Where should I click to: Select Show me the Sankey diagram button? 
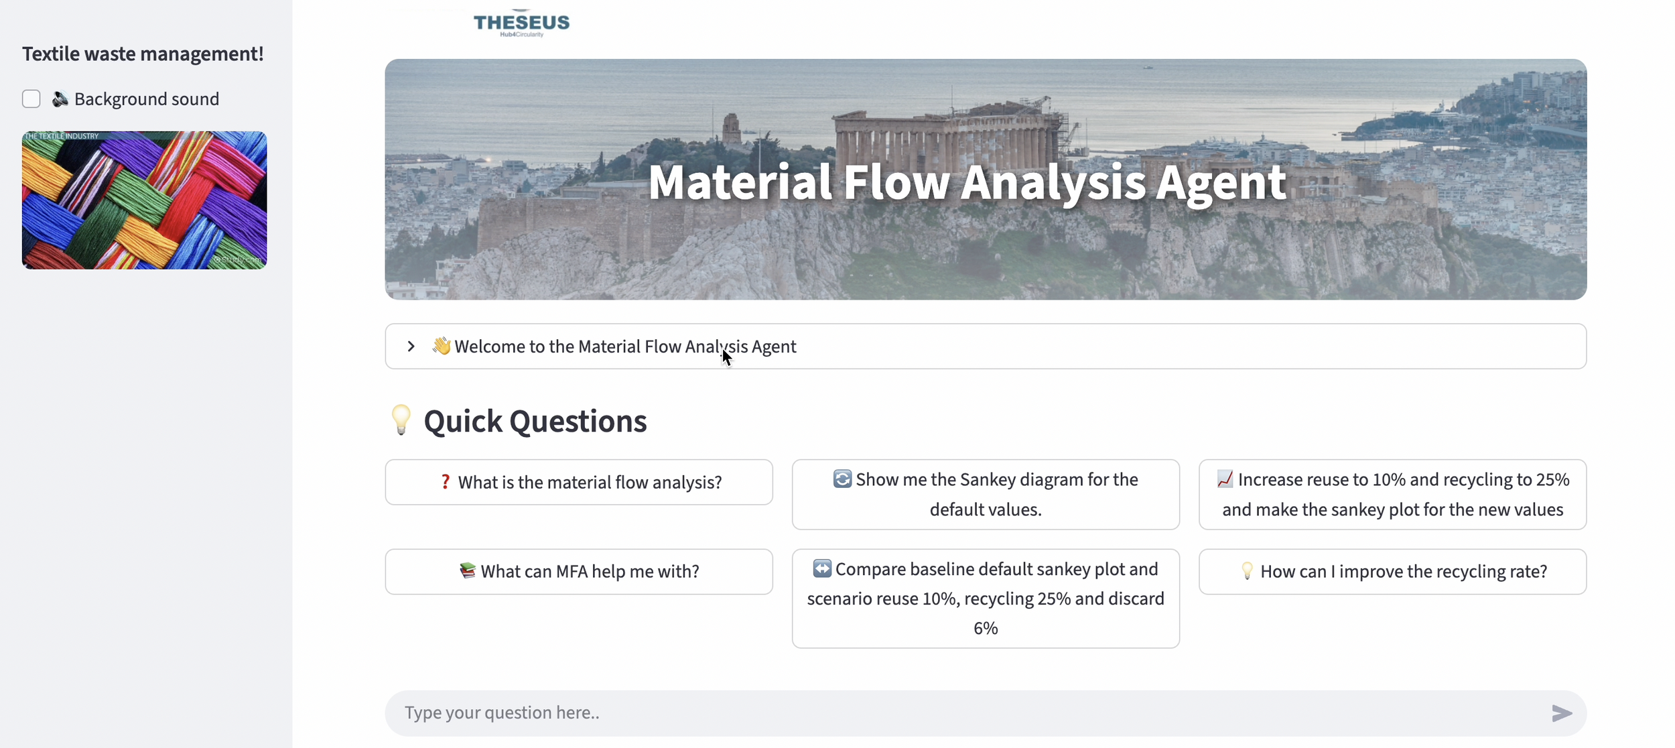(986, 495)
